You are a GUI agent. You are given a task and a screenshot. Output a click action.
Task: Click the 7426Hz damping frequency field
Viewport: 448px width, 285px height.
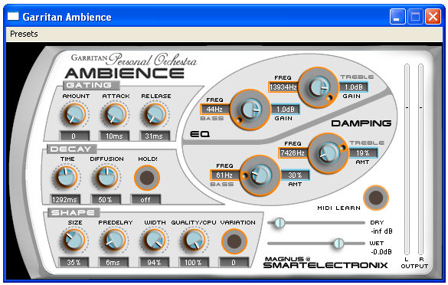(293, 152)
